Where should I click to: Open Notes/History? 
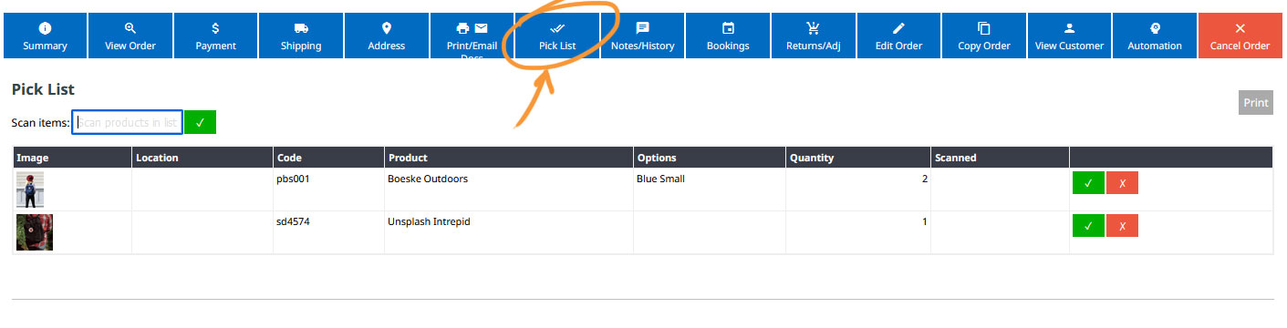(642, 36)
